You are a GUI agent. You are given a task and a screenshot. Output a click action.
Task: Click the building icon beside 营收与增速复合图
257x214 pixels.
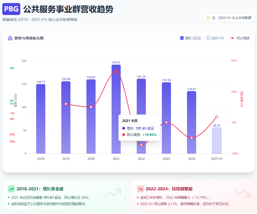(10, 38)
